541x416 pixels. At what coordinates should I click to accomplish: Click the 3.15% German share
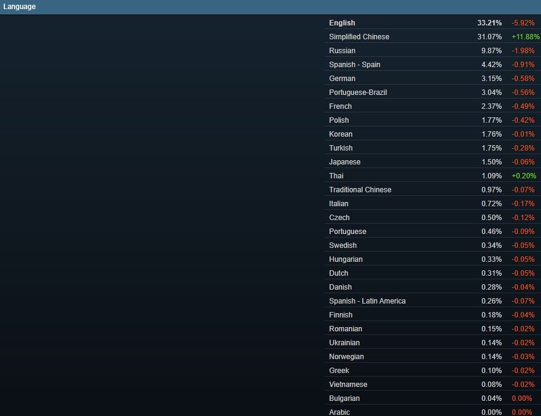pos(491,79)
